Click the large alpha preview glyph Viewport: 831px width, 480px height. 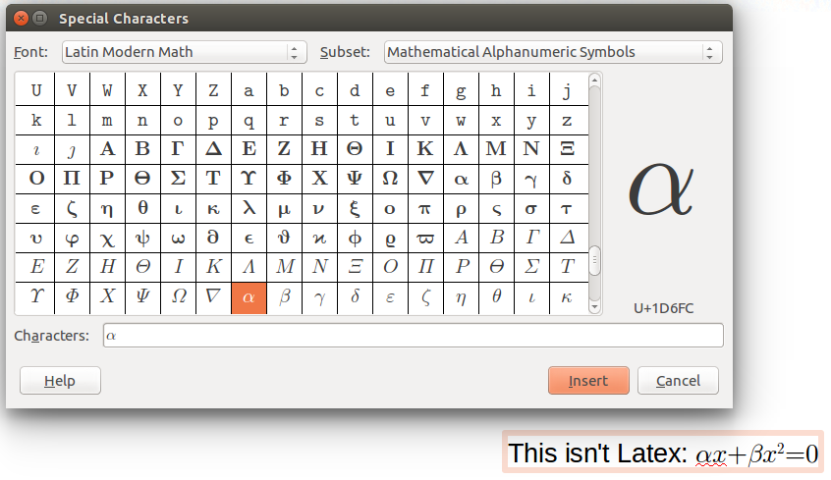[x=661, y=189]
